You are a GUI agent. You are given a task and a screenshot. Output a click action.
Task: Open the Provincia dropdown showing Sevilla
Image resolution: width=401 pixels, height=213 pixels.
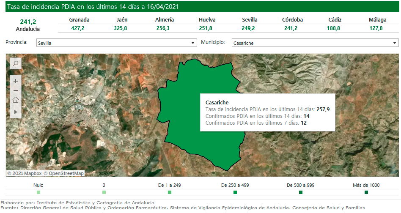tap(116, 43)
